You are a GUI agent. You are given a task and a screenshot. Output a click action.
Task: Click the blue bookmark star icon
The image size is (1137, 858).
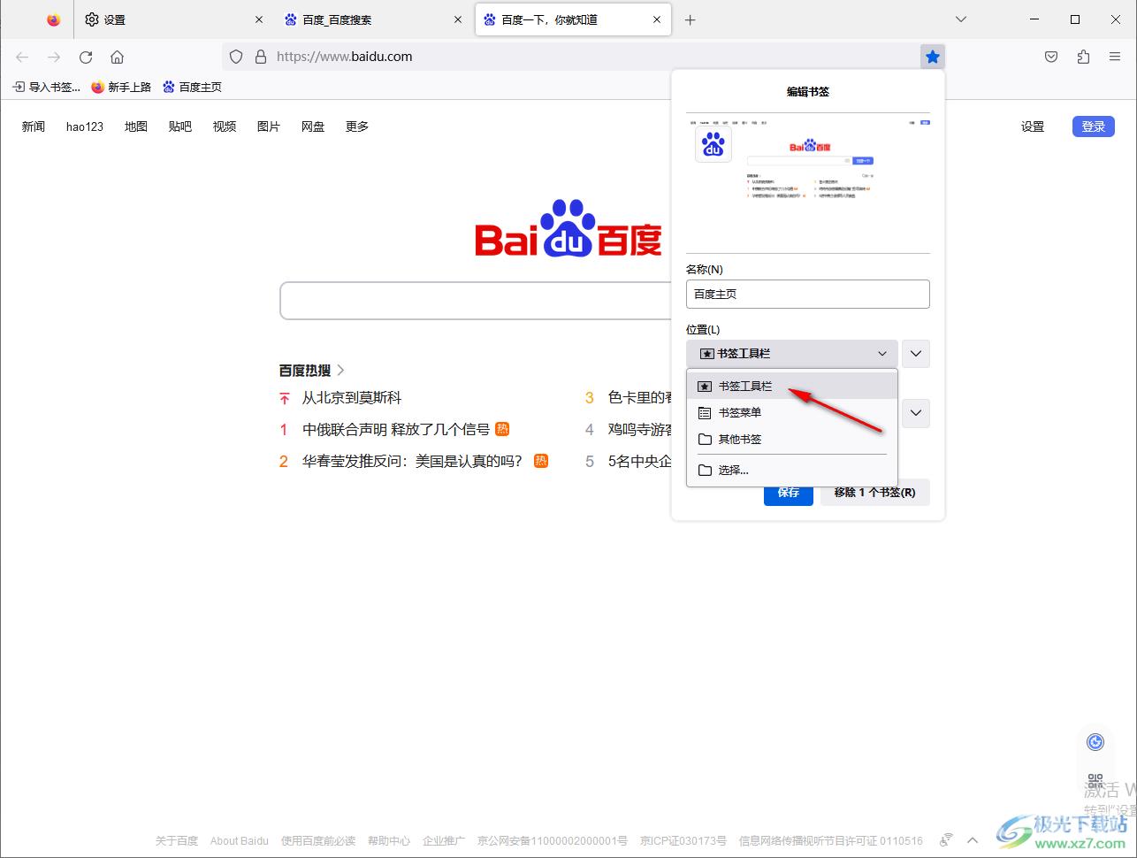933,57
